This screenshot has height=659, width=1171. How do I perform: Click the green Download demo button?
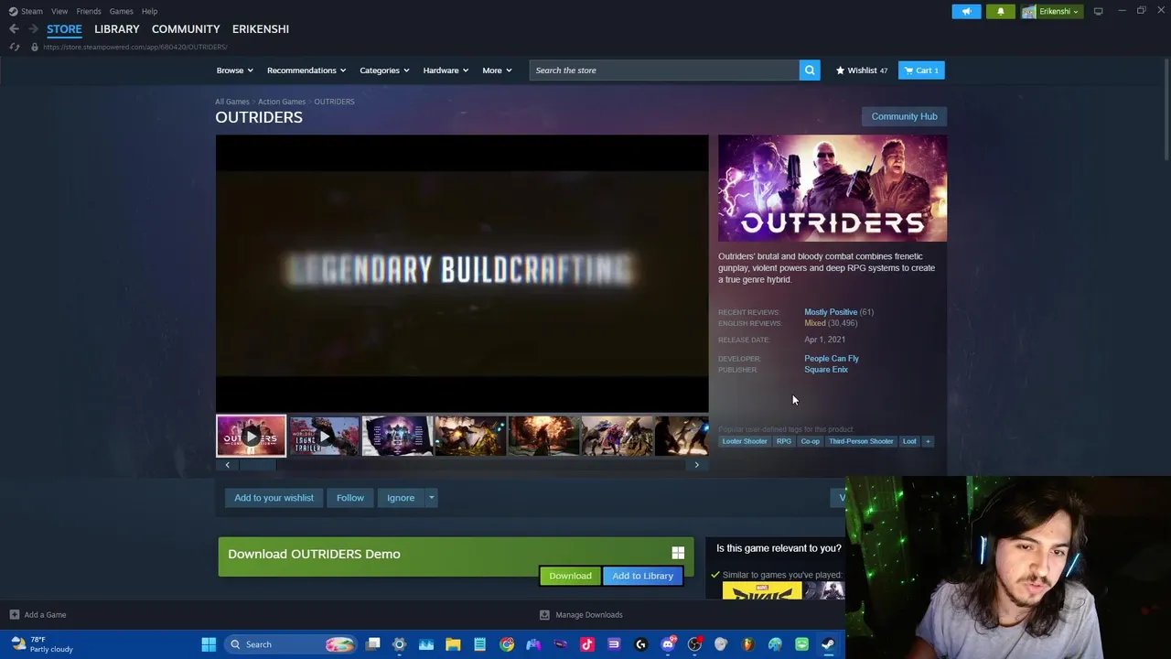click(570, 576)
